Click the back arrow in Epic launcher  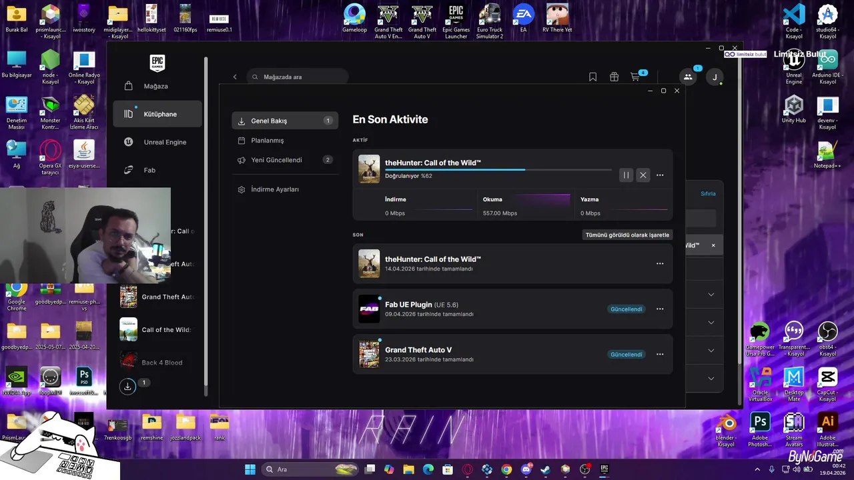[235, 77]
